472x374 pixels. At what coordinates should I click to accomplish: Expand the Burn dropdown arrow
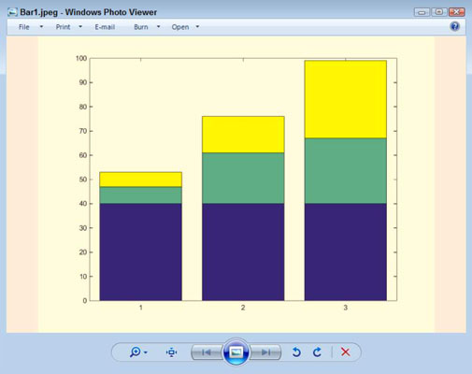pos(158,27)
